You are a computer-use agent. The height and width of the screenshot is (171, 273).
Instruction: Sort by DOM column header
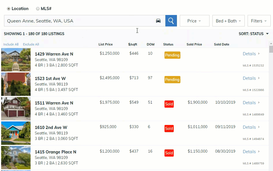click(151, 44)
